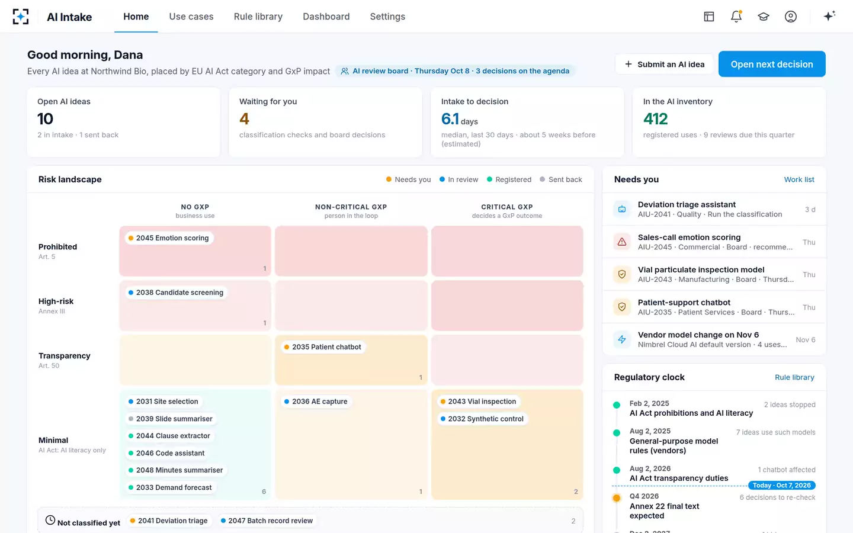
Task: Click the shield icon for Patient-support chatbot
Action: 622,307
